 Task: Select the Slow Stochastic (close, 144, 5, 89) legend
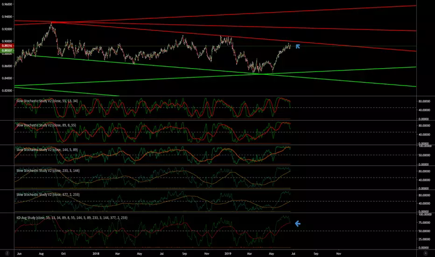pos(47,150)
